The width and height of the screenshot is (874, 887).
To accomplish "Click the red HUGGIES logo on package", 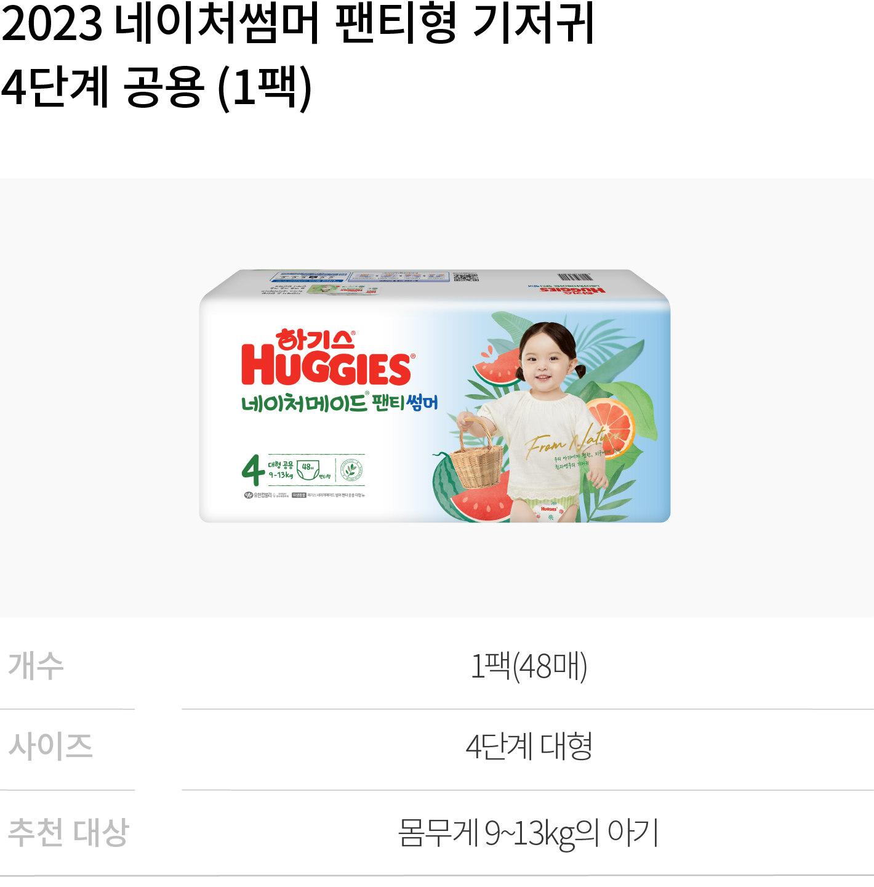I will point(327,367).
